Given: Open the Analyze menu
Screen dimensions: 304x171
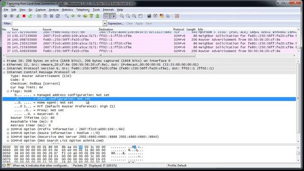Looking at the screenshot, I should click(54, 9).
